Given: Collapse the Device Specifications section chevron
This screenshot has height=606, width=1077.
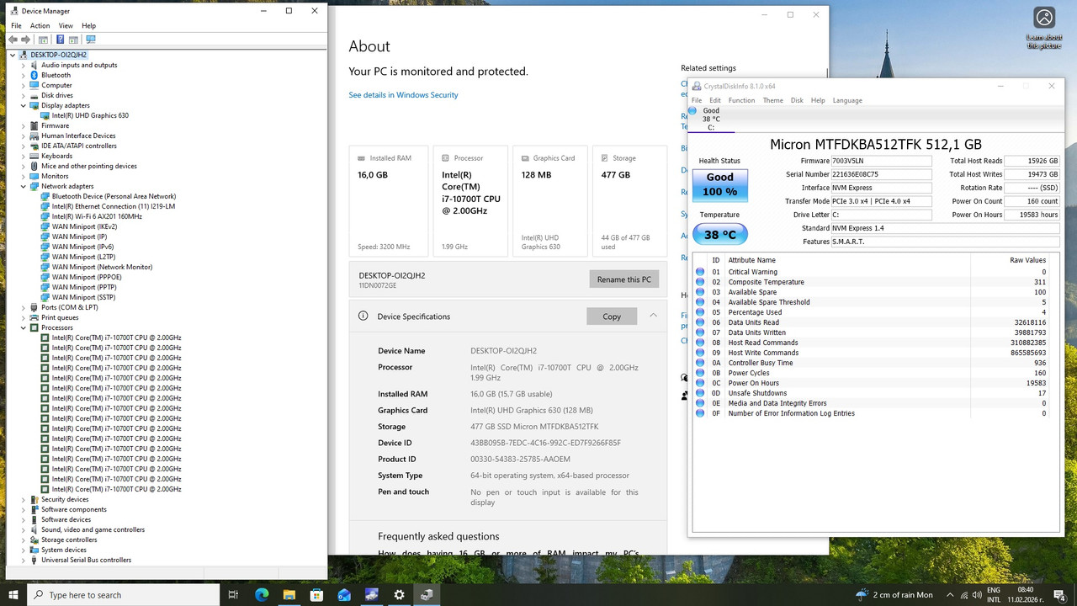Looking at the screenshot, I should tap(653, 316).
